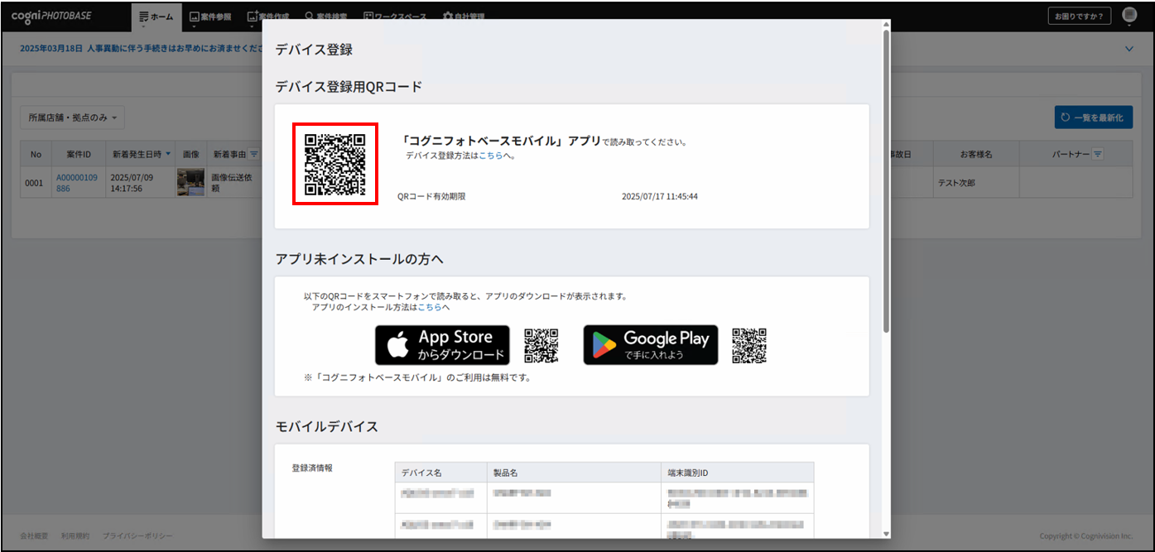The height and width of the screenshot is (552, 1155).
Task: Expand the announcement bar chevron
Action: 1129,49
